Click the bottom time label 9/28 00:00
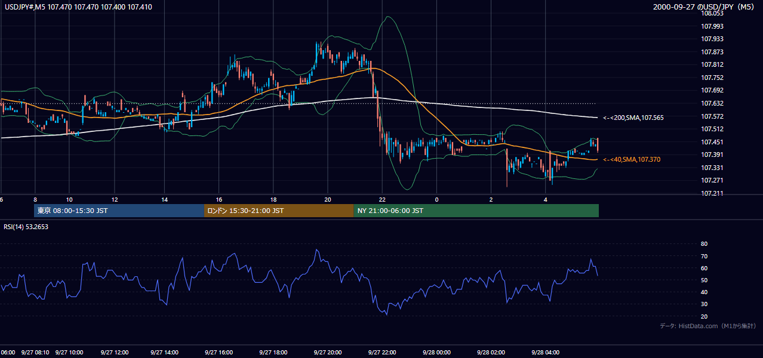This screenshot has height=358, width=763. [x=436, y=353]
